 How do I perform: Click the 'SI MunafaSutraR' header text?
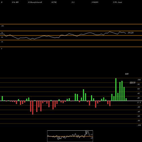click(35, 2)
